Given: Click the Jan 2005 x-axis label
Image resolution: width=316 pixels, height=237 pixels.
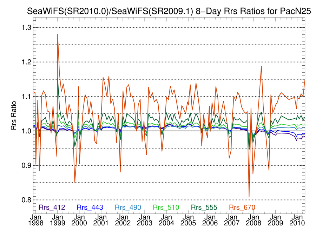Looking at the screenshot, I should 188,220.
